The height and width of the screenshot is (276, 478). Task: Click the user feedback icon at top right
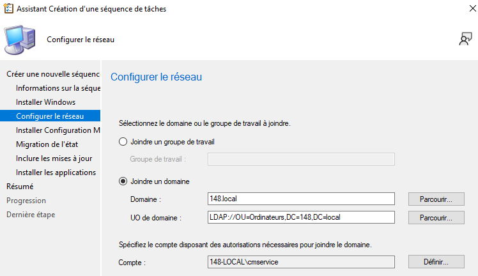coord(465,39)
